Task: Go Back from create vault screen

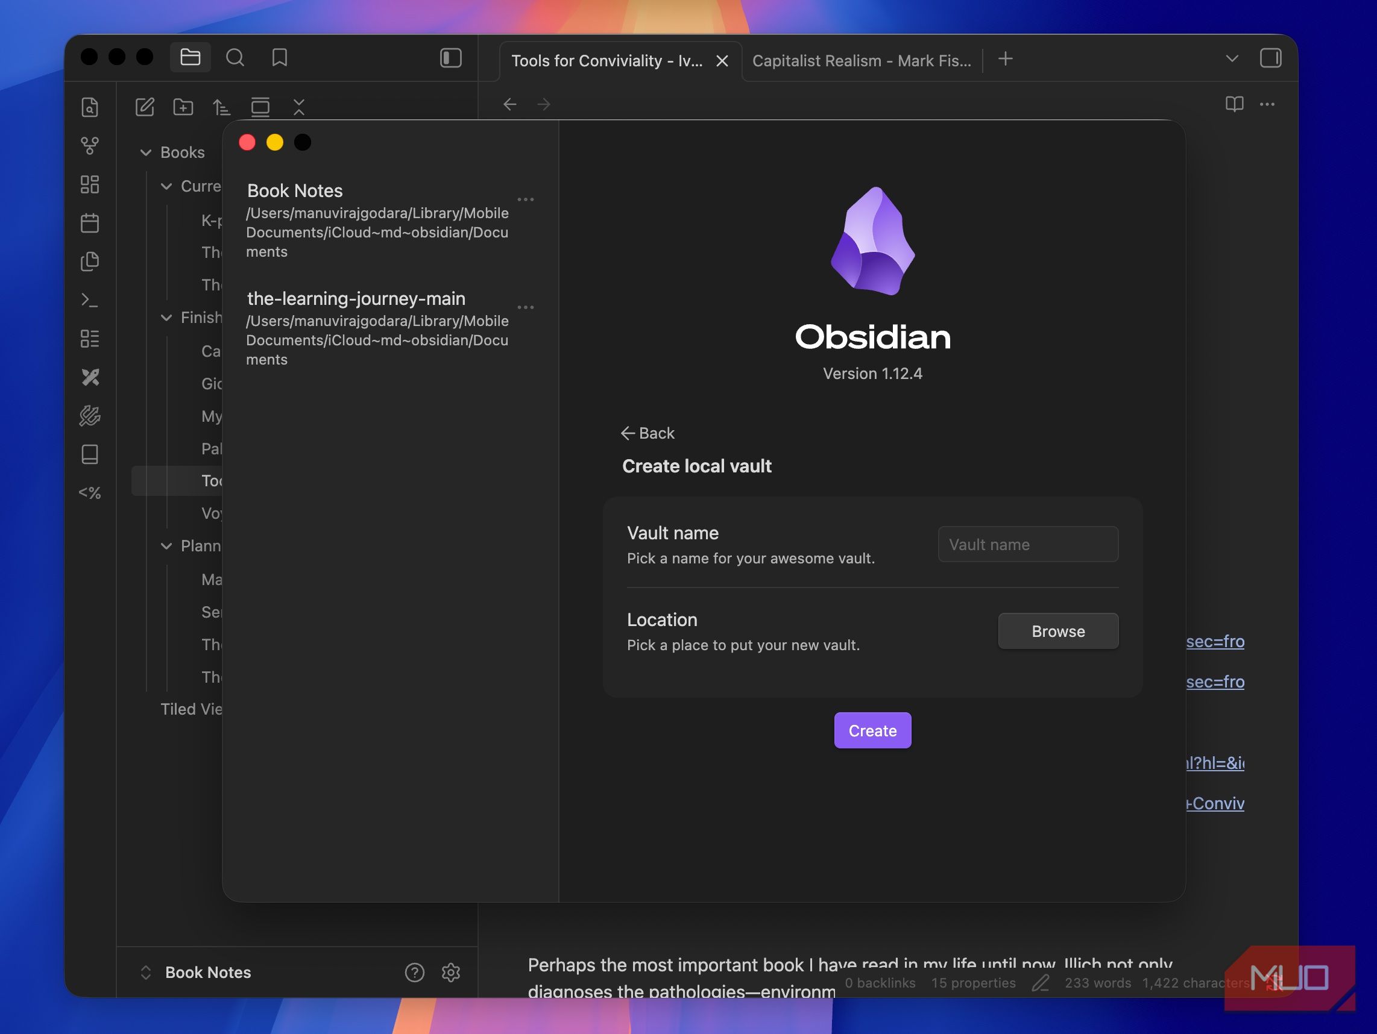Action: click(648, 433)
